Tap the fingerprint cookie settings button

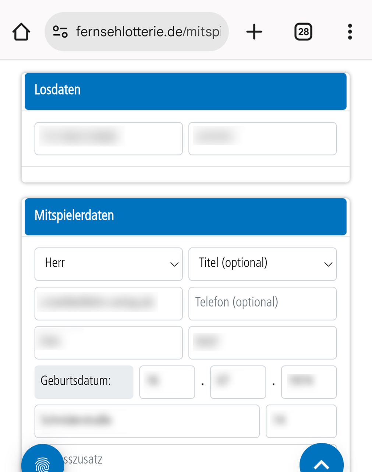point(43,461)
